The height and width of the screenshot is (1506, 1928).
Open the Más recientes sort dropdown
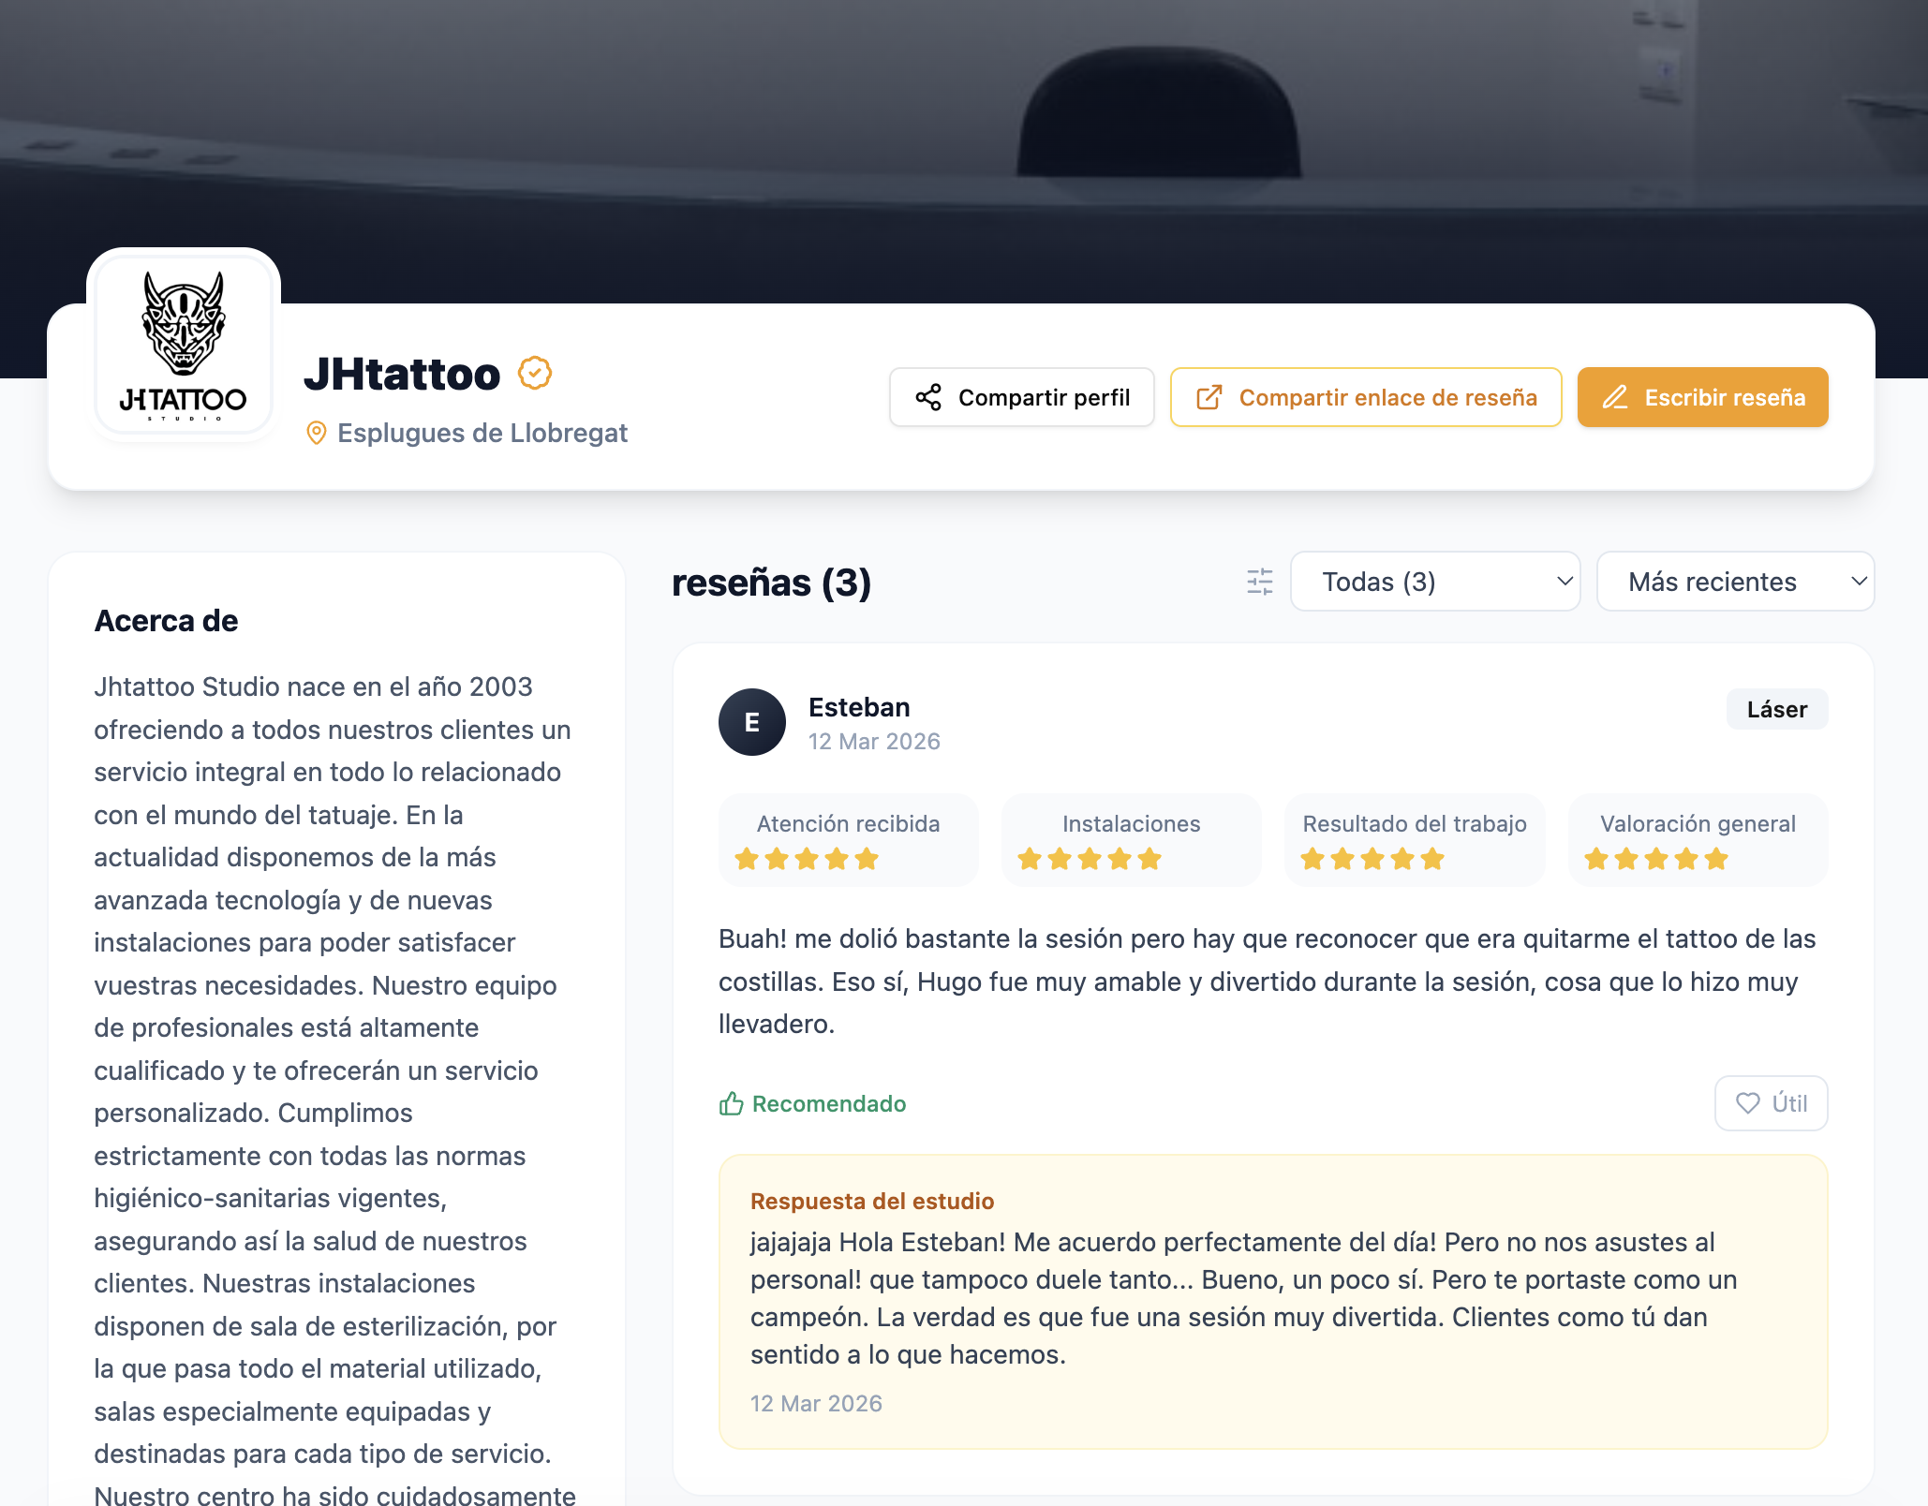[1735, 582]
